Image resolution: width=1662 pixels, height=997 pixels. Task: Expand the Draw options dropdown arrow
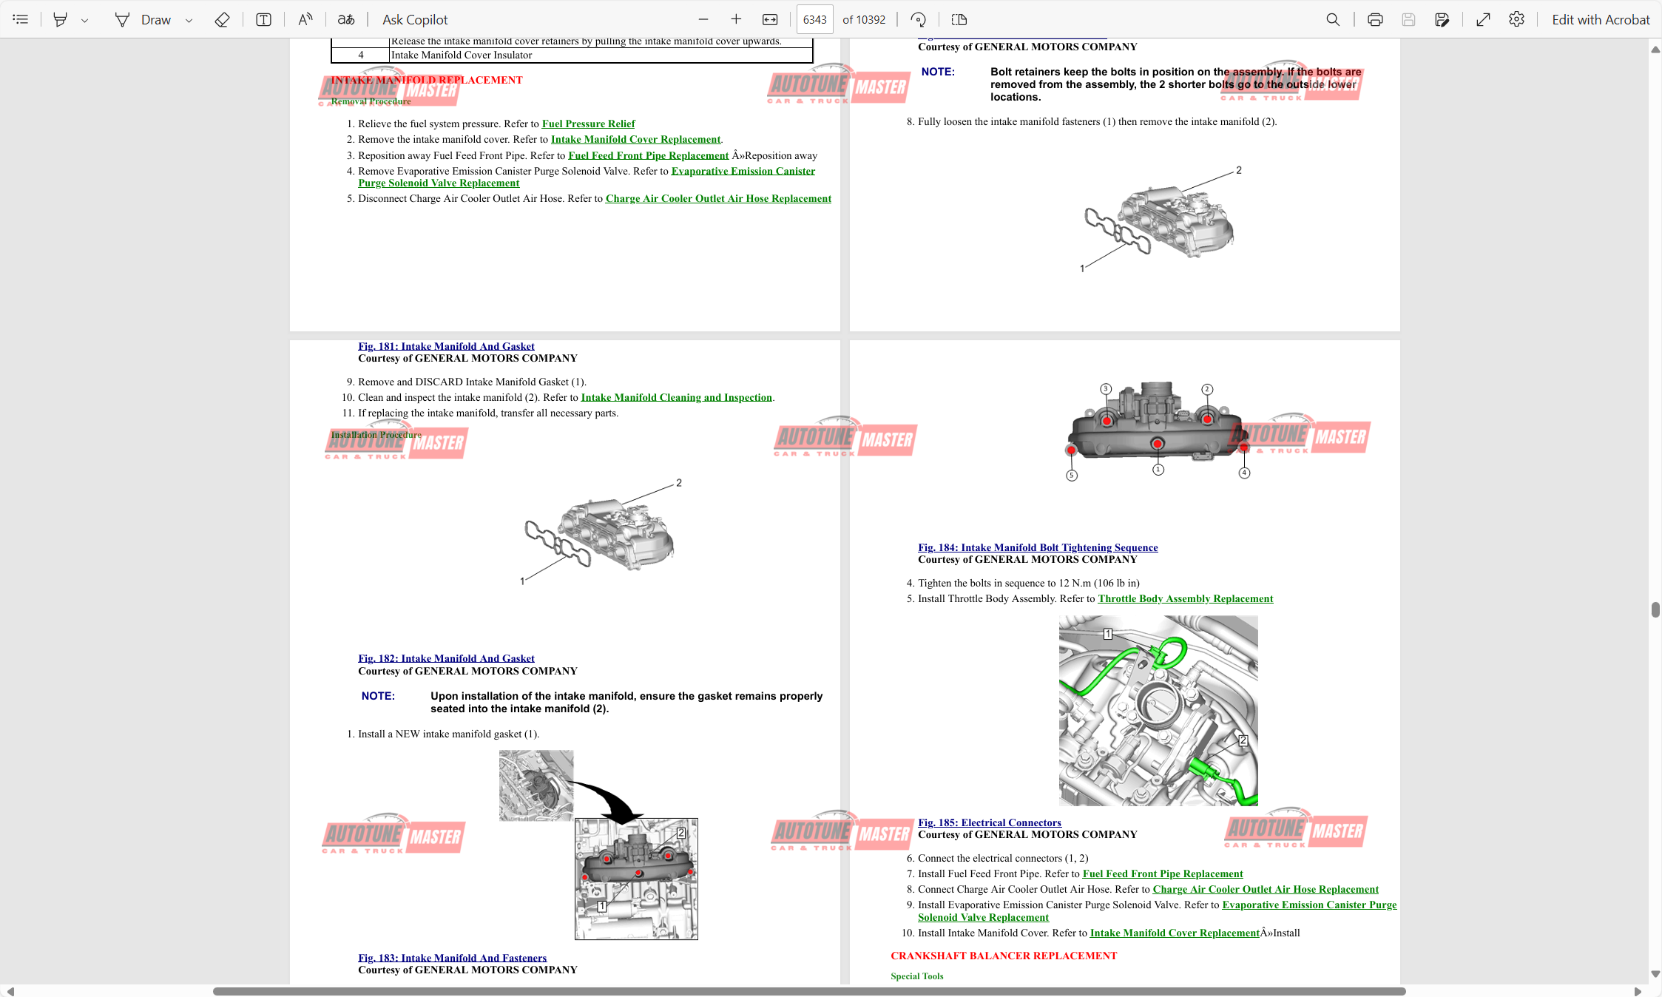point(189,20)
